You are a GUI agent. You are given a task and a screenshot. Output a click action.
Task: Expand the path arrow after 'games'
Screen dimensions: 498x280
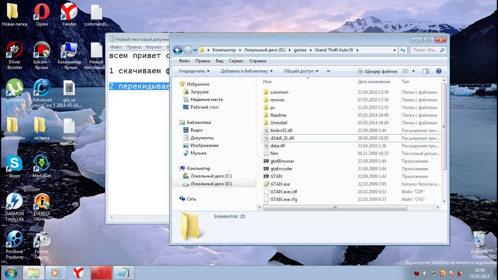[311, 50]
